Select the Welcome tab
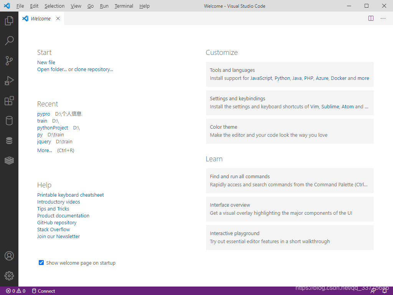The height and width of the screenshot is (295, 393). point(41,18)
